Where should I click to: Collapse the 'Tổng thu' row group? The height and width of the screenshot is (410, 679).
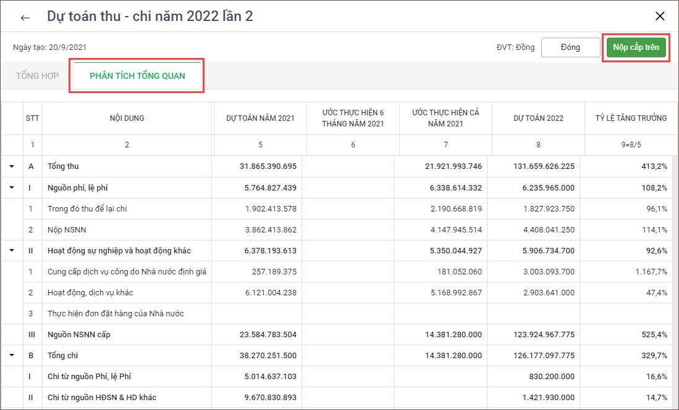(12, 167)
